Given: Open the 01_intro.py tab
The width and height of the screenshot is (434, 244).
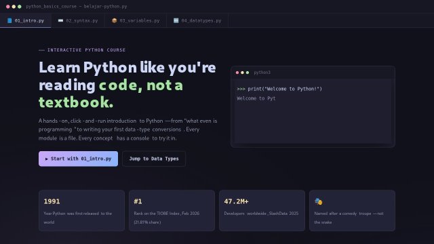Looking at the screenshot, I should (26, 20).
